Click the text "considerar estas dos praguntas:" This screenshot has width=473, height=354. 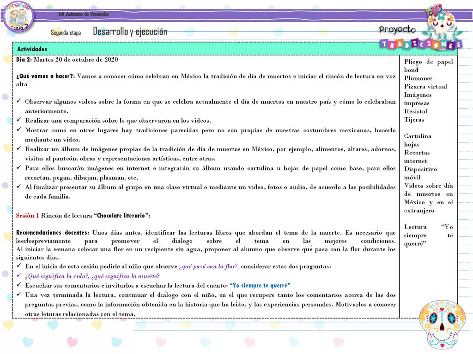point(285,266)
